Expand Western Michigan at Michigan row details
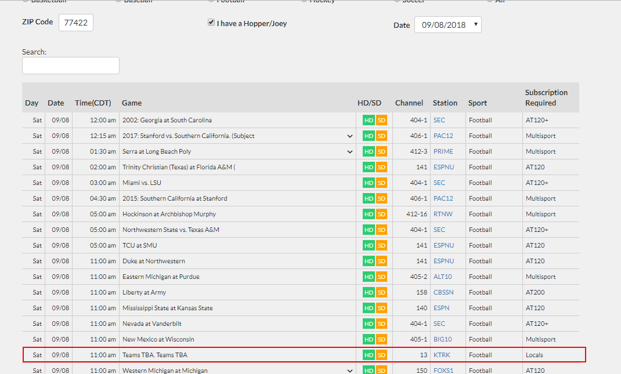621x374 pixels. pos(350,371)
